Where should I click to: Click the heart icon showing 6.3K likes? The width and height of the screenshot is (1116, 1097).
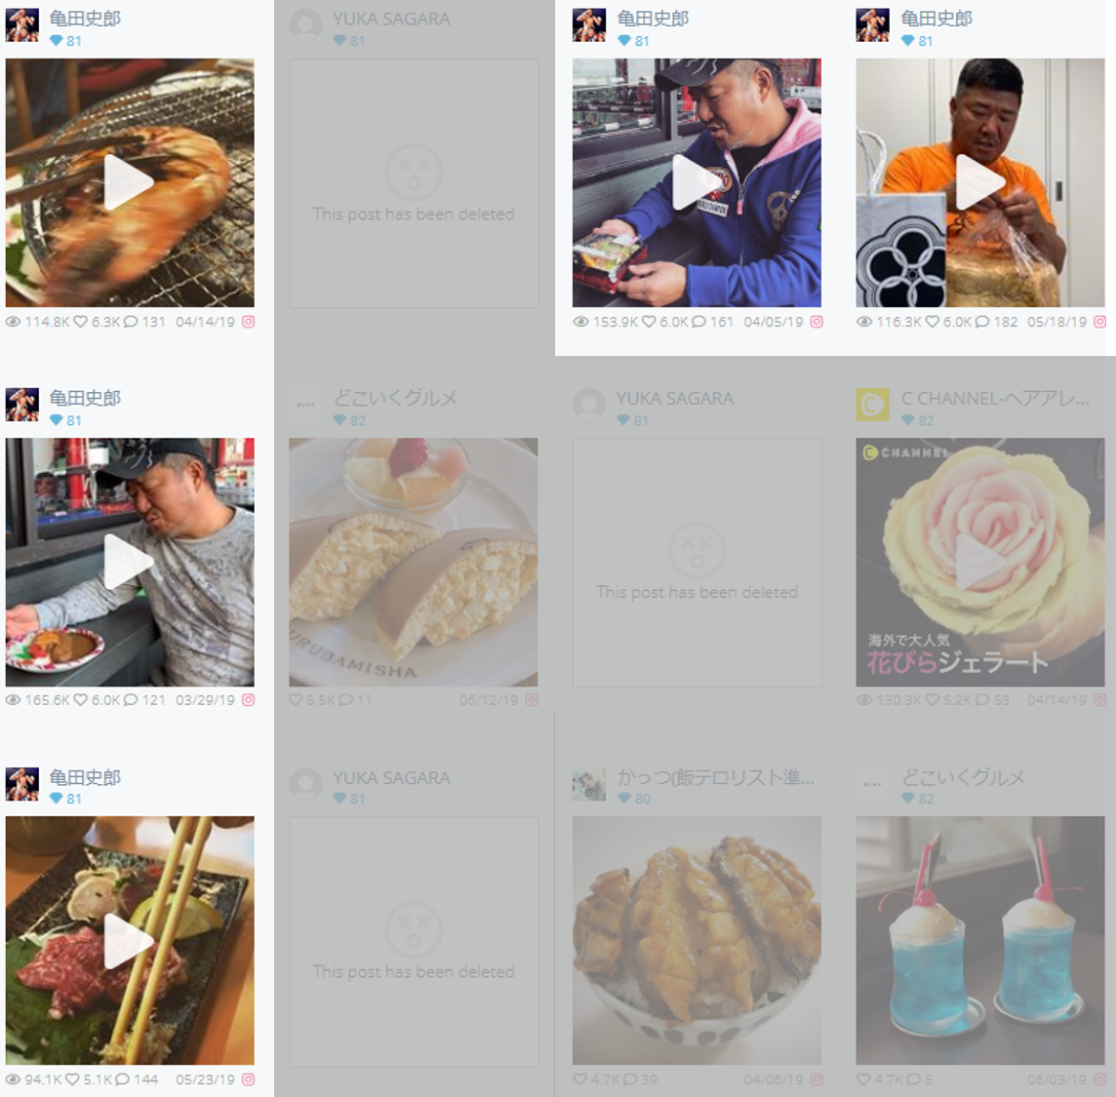tap(80, 322)
